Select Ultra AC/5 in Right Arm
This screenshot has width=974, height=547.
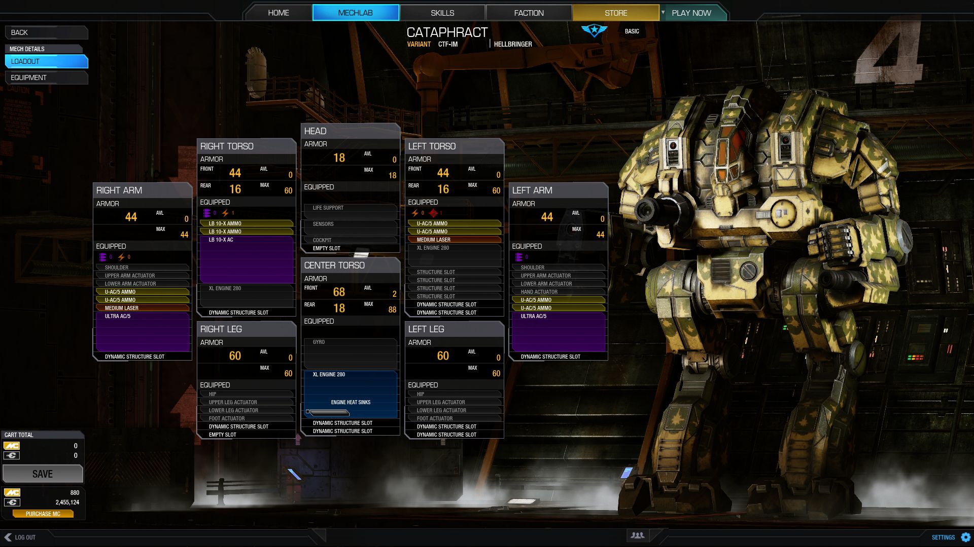point(143,332)
